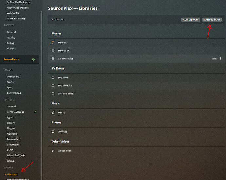Screen dimensions: 226x180
Task: Click the TV icon beside TV Shows 4k
Action: tap(53, 86)
